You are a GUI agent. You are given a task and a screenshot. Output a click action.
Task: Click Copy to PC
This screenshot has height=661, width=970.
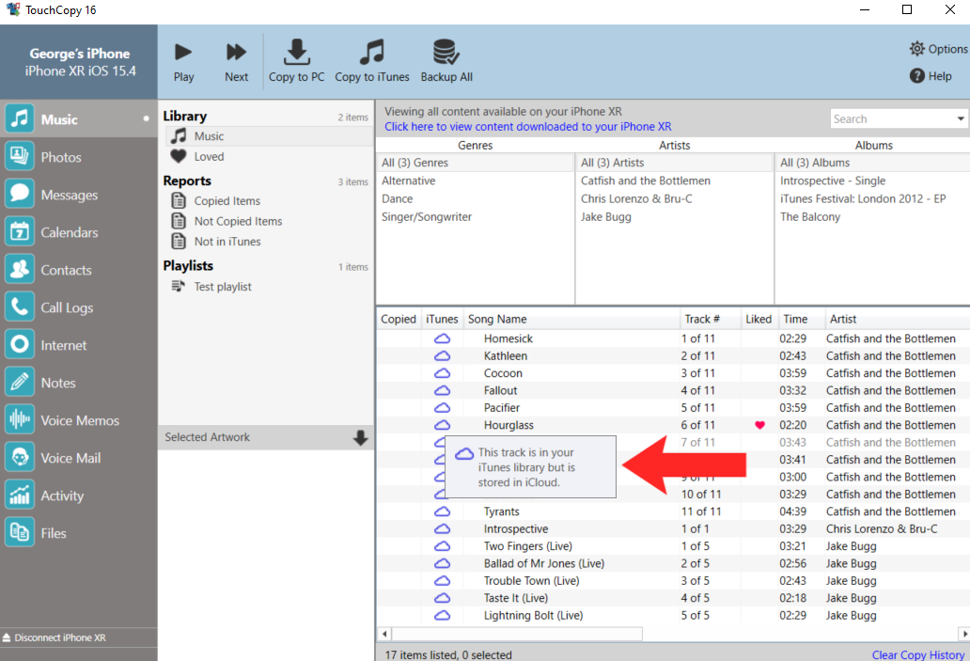(296, 62)
